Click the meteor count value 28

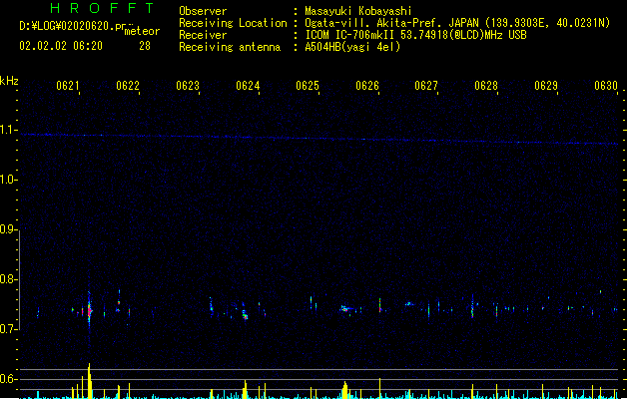click(145, 46)
